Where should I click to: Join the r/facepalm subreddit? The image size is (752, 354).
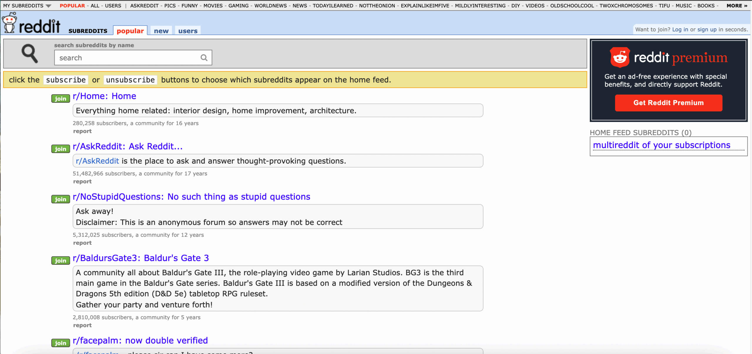click(x=60, y=343)
